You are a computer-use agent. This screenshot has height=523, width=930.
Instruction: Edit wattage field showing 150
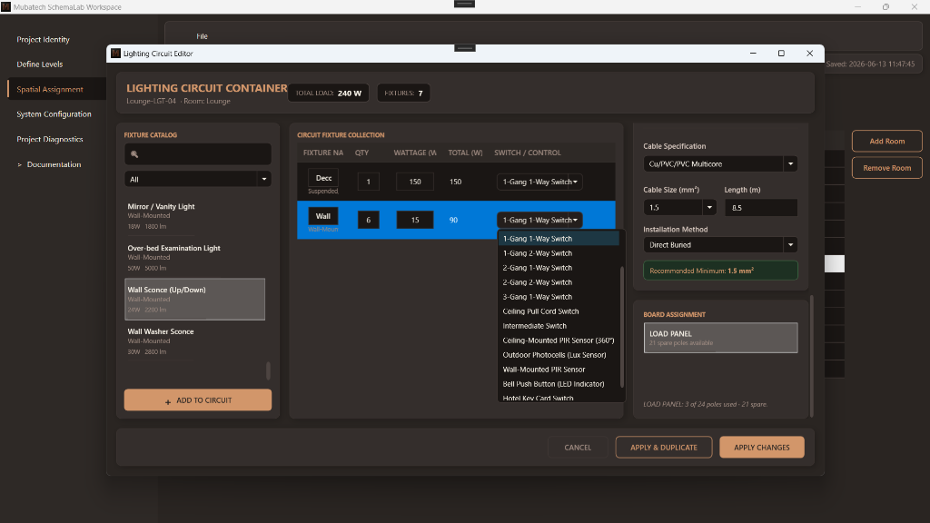point(414,182)
